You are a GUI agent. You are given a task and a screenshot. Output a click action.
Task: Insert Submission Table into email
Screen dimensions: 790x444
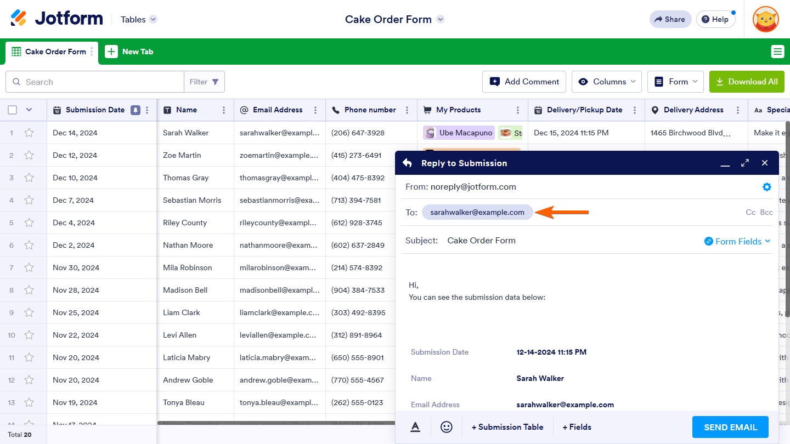507,427
